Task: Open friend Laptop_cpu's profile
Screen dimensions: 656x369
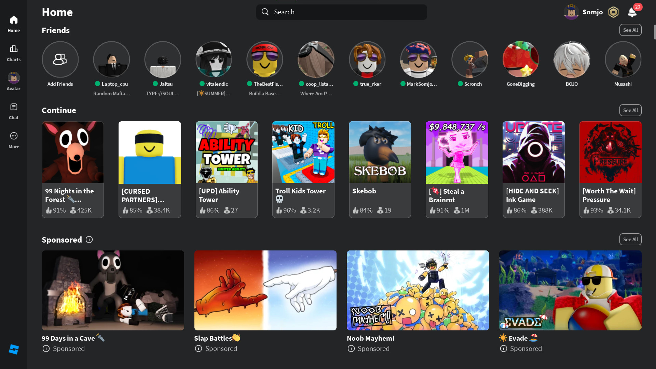Action: pyautogui.click(x=111, y=59)
